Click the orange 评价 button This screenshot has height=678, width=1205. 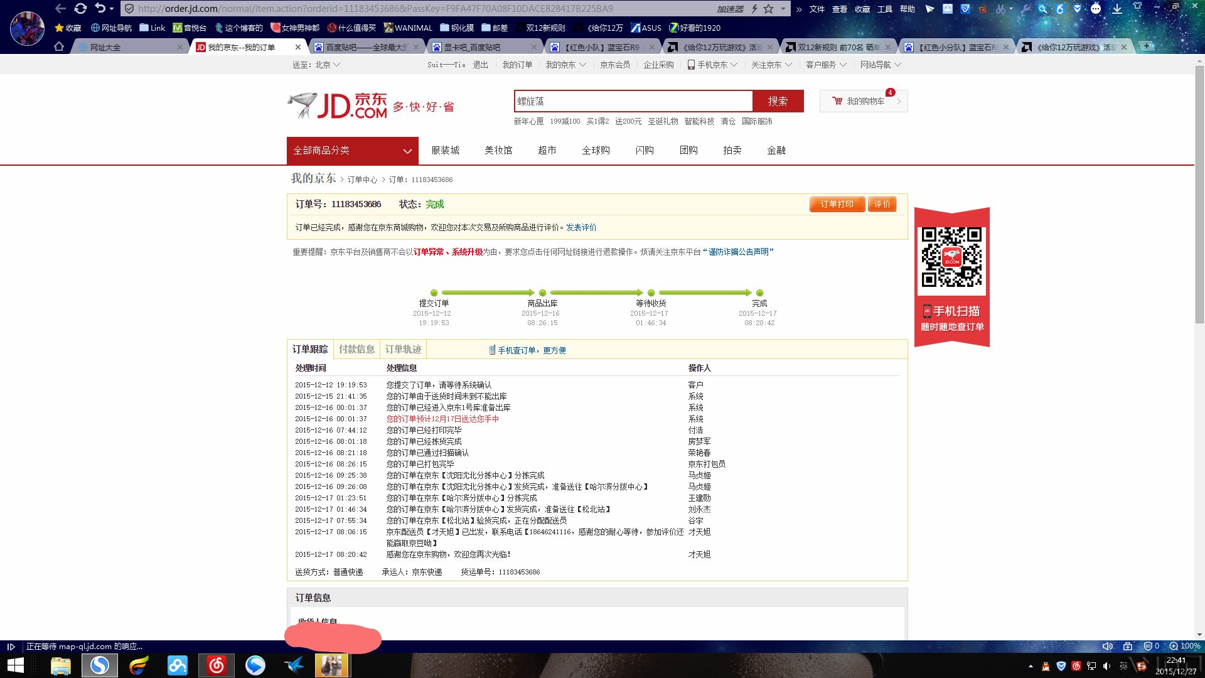[x=882, y=204]
